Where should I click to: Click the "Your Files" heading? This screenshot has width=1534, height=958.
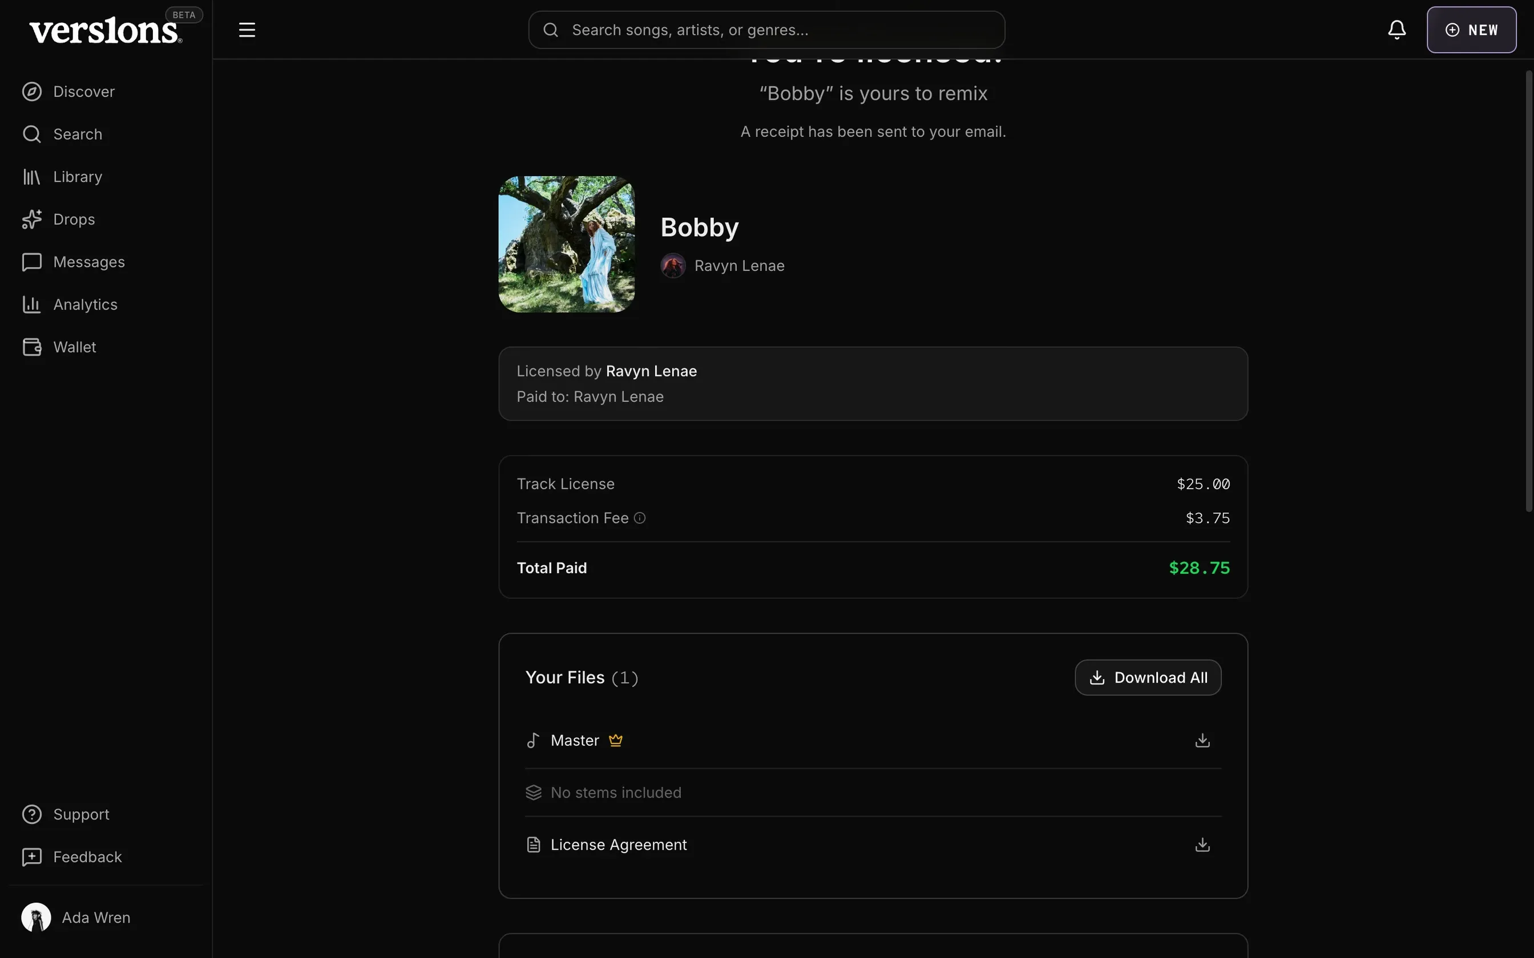565,677
